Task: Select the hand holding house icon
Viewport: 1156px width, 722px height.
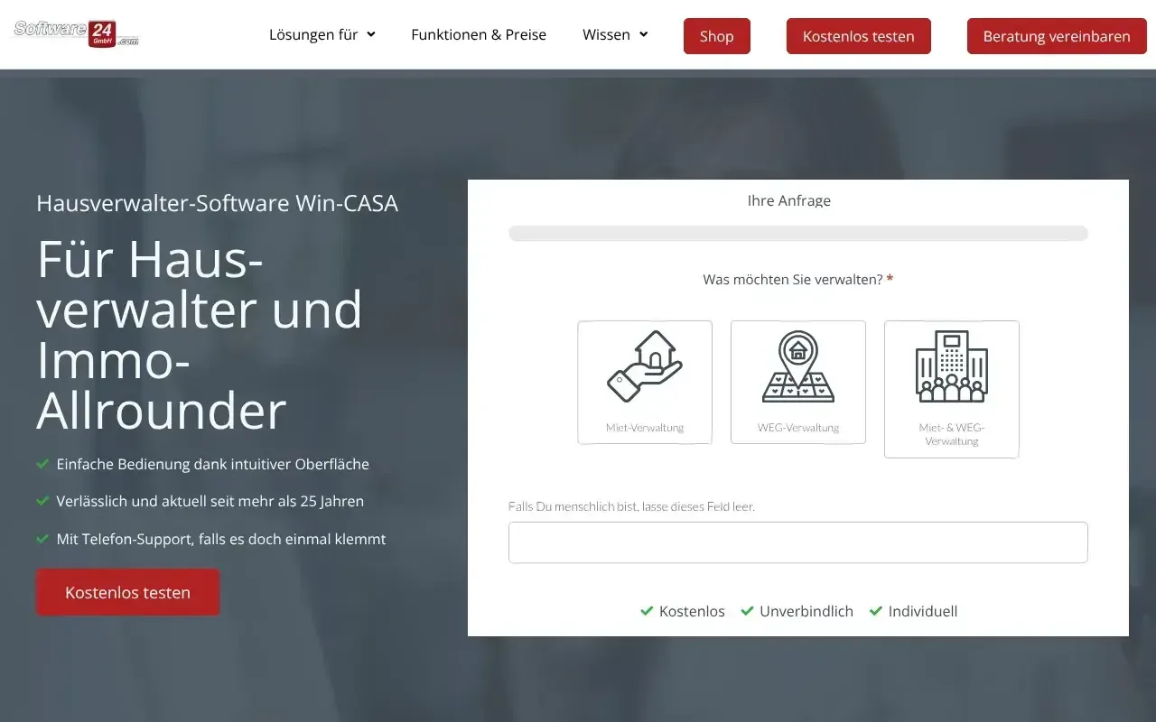Action: click(x=645, y=366)
